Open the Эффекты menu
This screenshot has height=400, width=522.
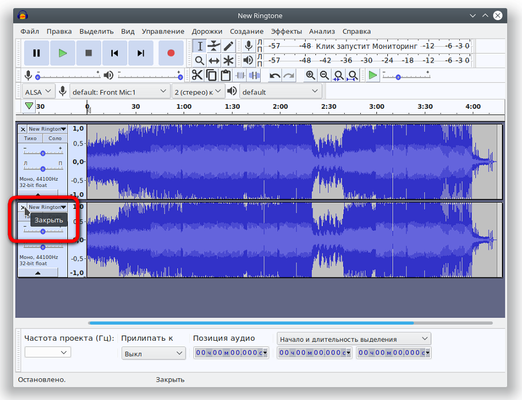point(286,31)
